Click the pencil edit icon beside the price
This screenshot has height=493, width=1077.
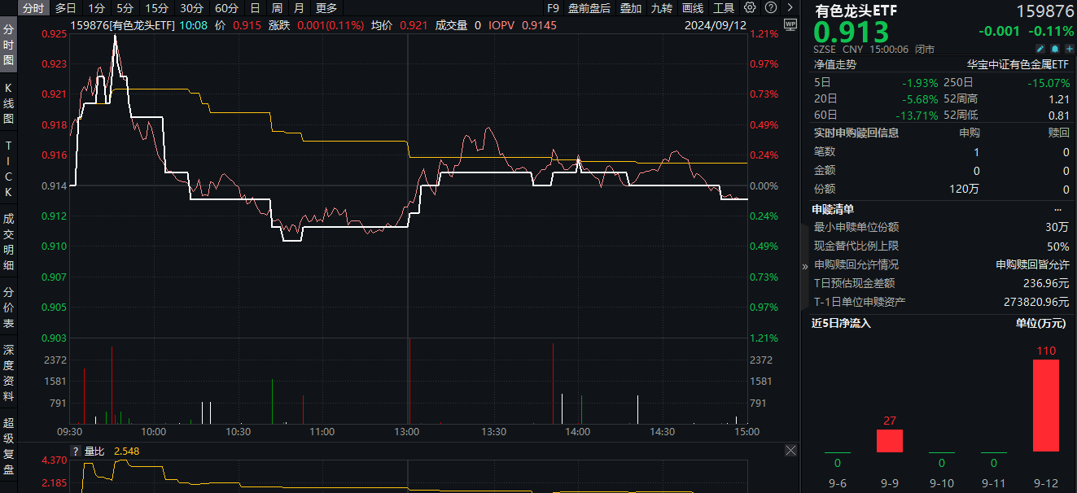pos(1040,49)
